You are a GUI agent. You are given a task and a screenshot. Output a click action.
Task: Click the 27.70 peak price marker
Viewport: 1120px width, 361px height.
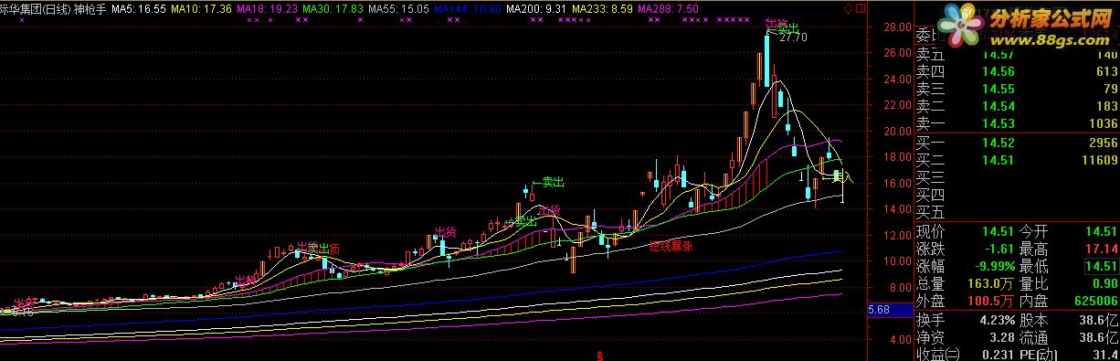point(794,37)
